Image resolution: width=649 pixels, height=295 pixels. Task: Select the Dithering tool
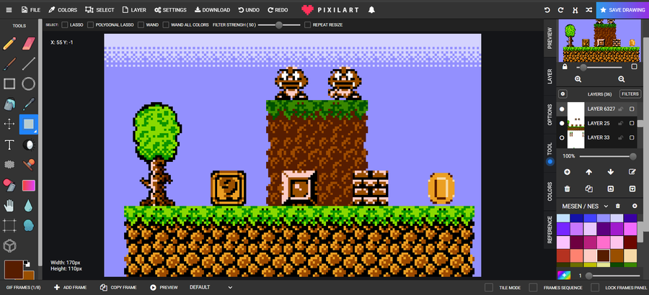click(x=9, y=165)
